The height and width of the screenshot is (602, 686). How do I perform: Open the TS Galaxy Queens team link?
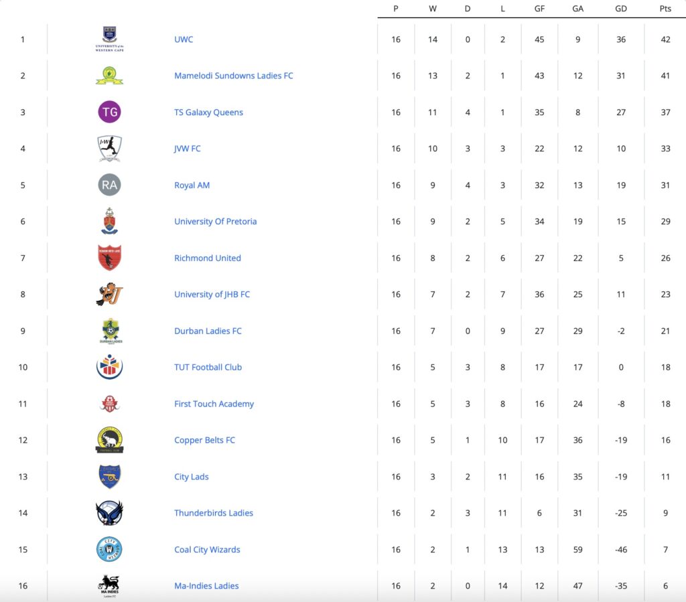pos(208,112)
